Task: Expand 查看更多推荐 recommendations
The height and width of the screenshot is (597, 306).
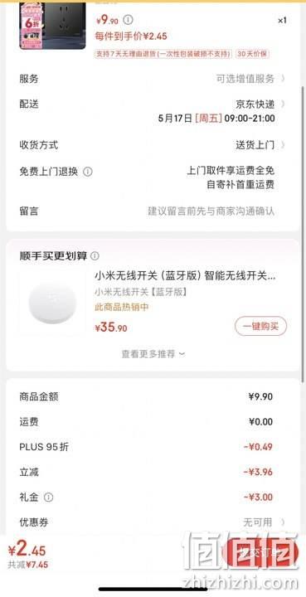Action: [x=153, y=354]
